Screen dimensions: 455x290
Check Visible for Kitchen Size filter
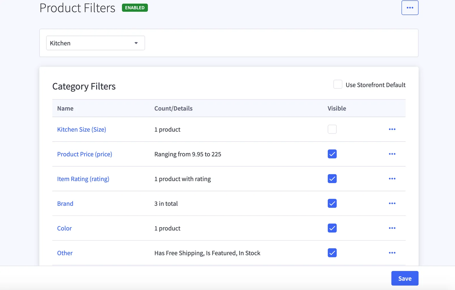332,129
